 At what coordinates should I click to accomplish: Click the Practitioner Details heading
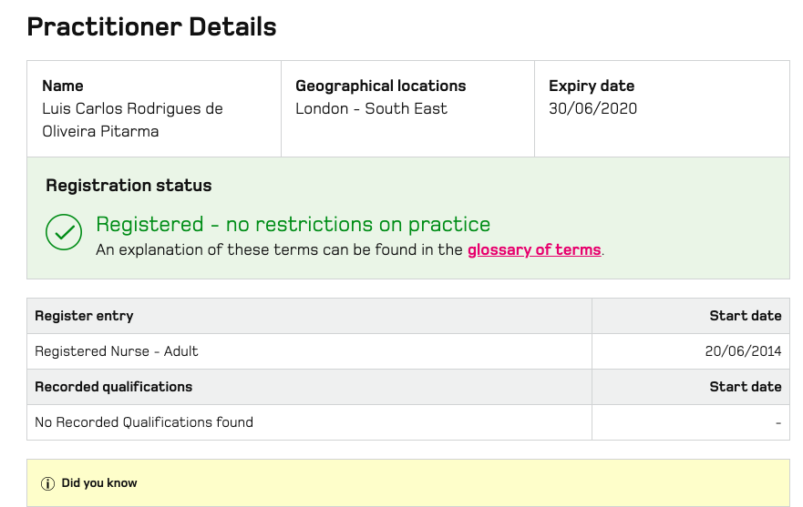[151, 26]
